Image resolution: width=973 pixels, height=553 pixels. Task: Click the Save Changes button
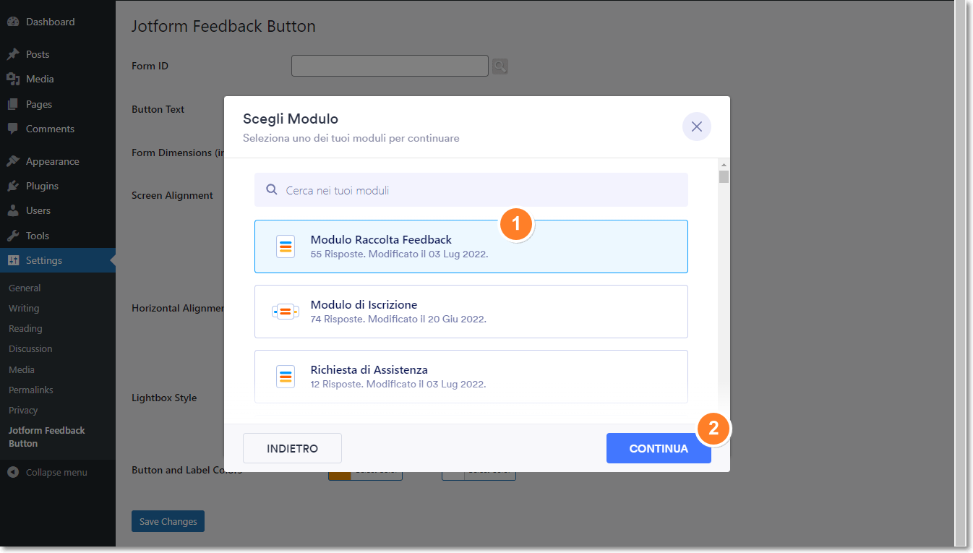(x=168, y=521)
